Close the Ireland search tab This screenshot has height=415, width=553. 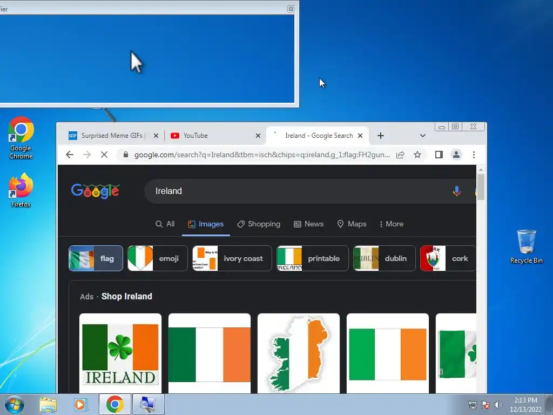(360, 136)
